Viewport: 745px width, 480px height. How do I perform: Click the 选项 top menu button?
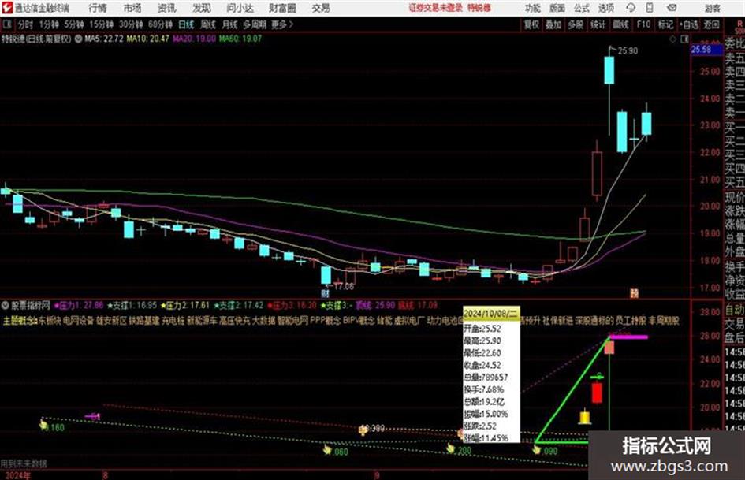click(606, 8)
